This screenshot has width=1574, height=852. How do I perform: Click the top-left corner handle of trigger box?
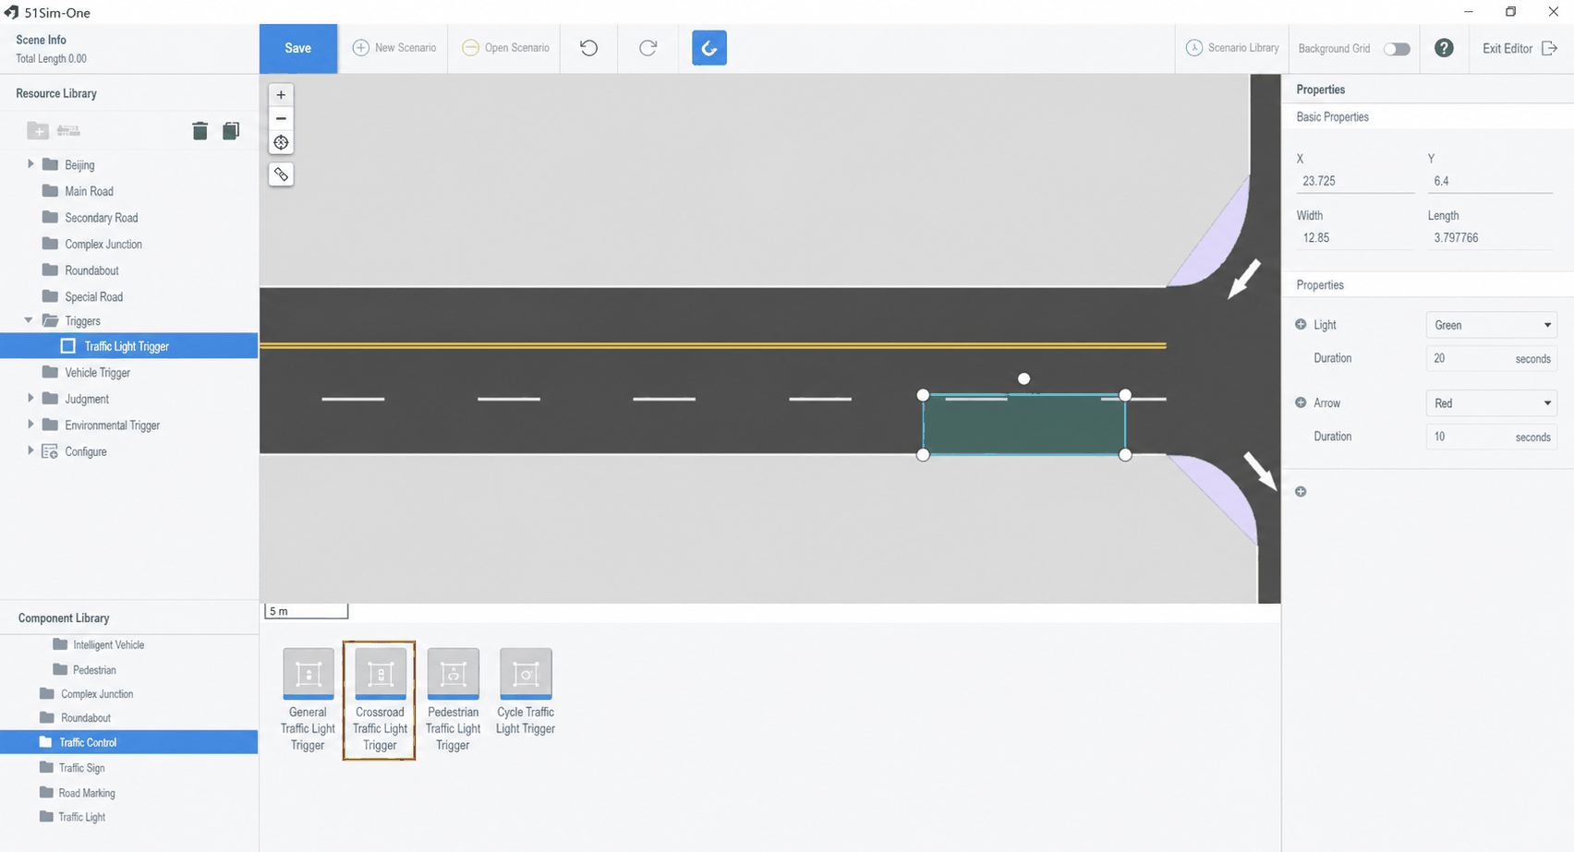pyautogui.click(x=923, y=395)
